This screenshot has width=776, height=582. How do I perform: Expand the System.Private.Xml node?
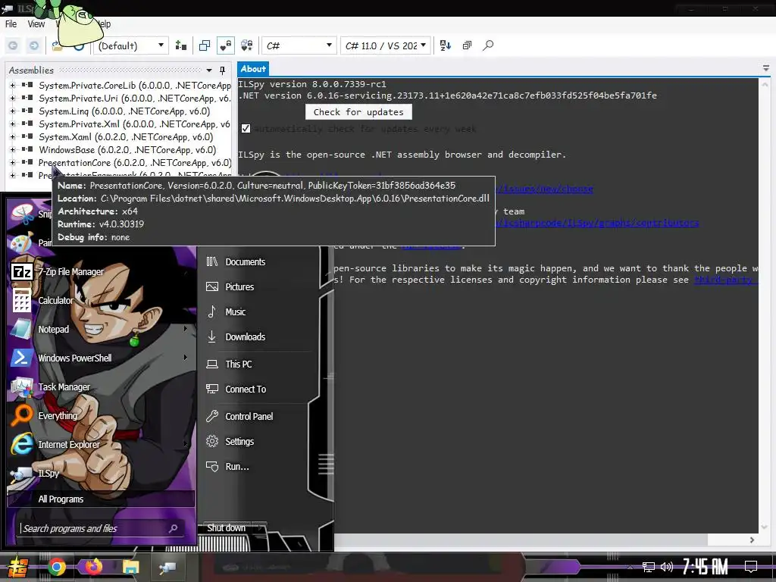[x=12, y=124]
